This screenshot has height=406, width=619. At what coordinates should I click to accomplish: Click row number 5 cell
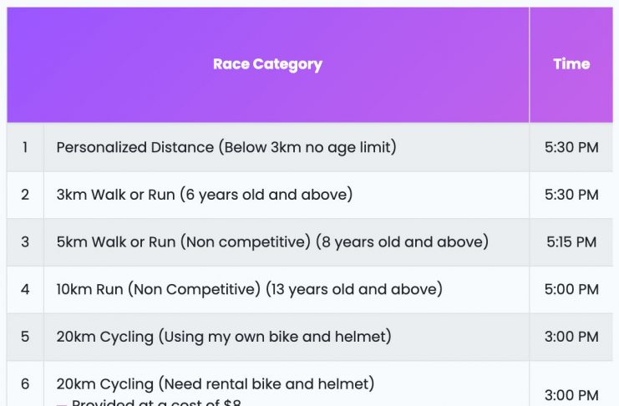[x=25, y=337]
